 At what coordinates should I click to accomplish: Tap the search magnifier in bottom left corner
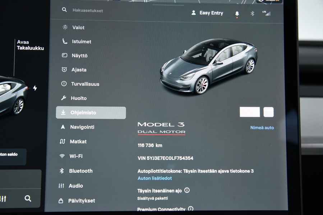(x=28, y=198)
